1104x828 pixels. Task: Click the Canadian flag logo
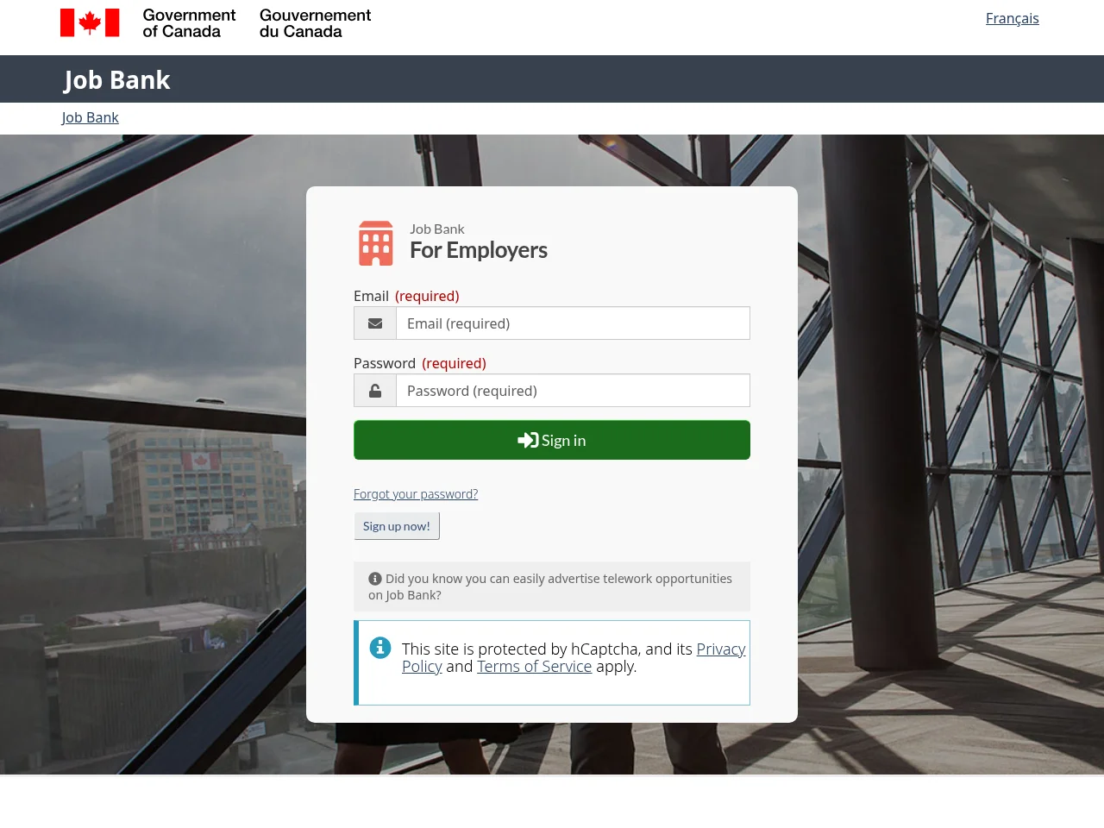(x=90, y=22)
